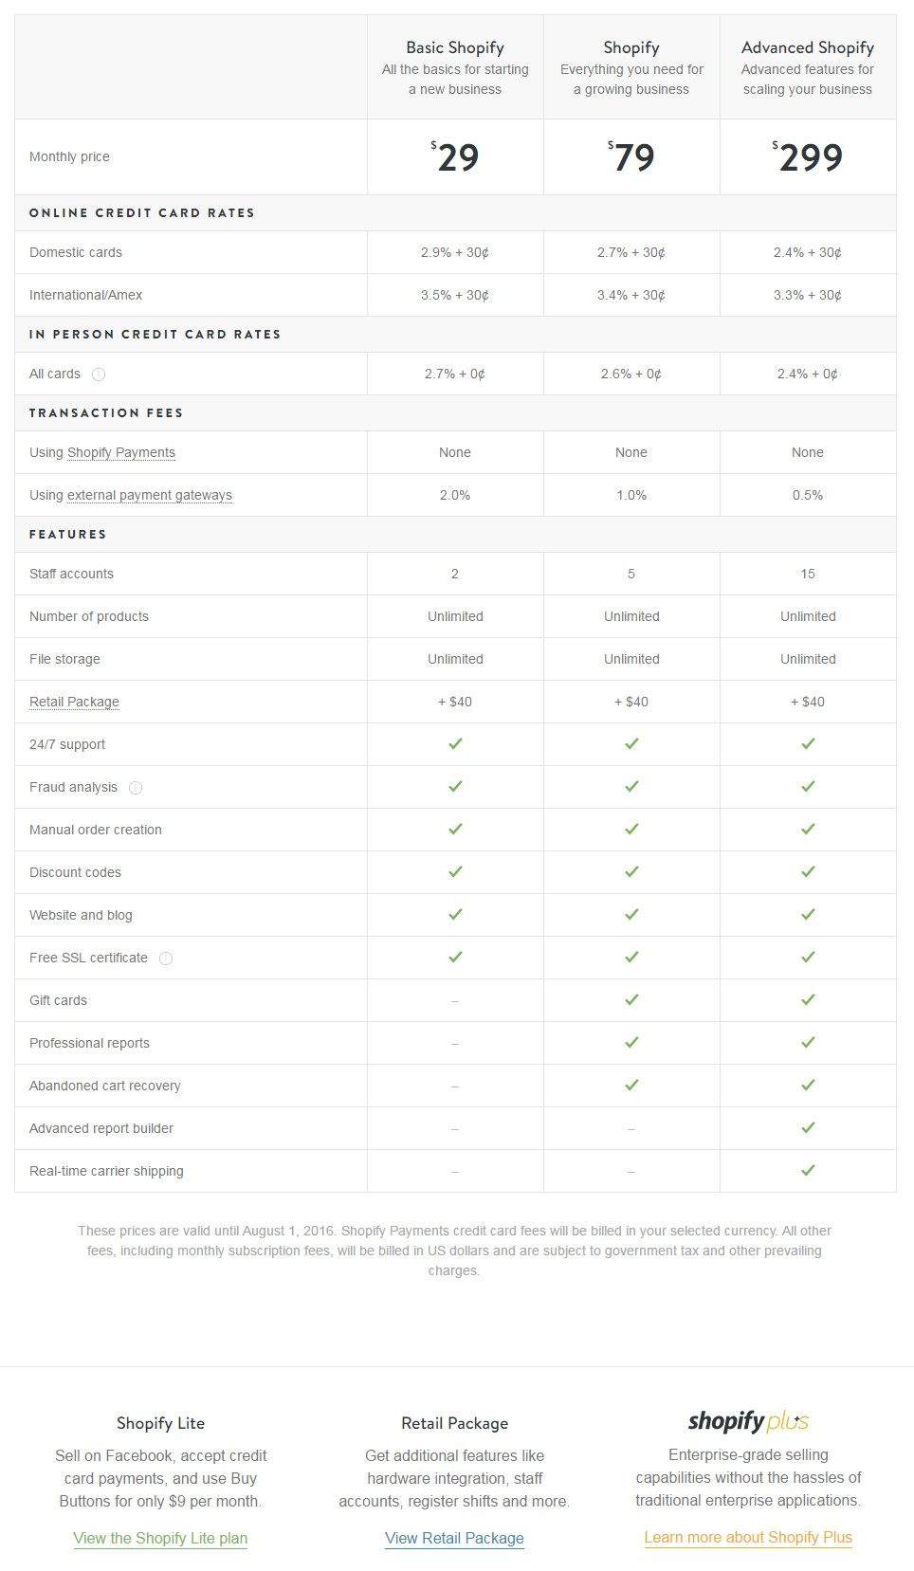The width and height of the screenshot is (914, 1571).
Task: Open the external payment gateways link
Action: coord(150,496)
